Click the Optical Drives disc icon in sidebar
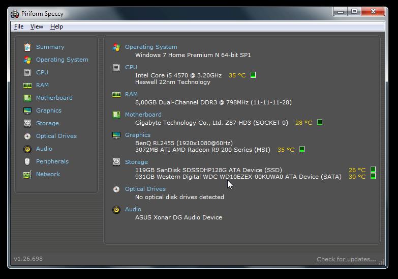Image resolution: width=398 pixels, height=279 pixels. (27, 136)
